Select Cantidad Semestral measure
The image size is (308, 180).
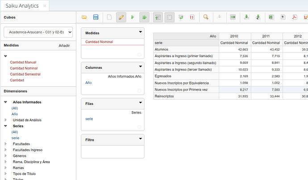[25, 74]
